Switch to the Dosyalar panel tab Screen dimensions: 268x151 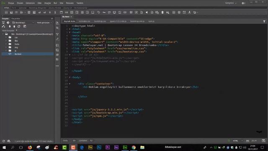5,18
